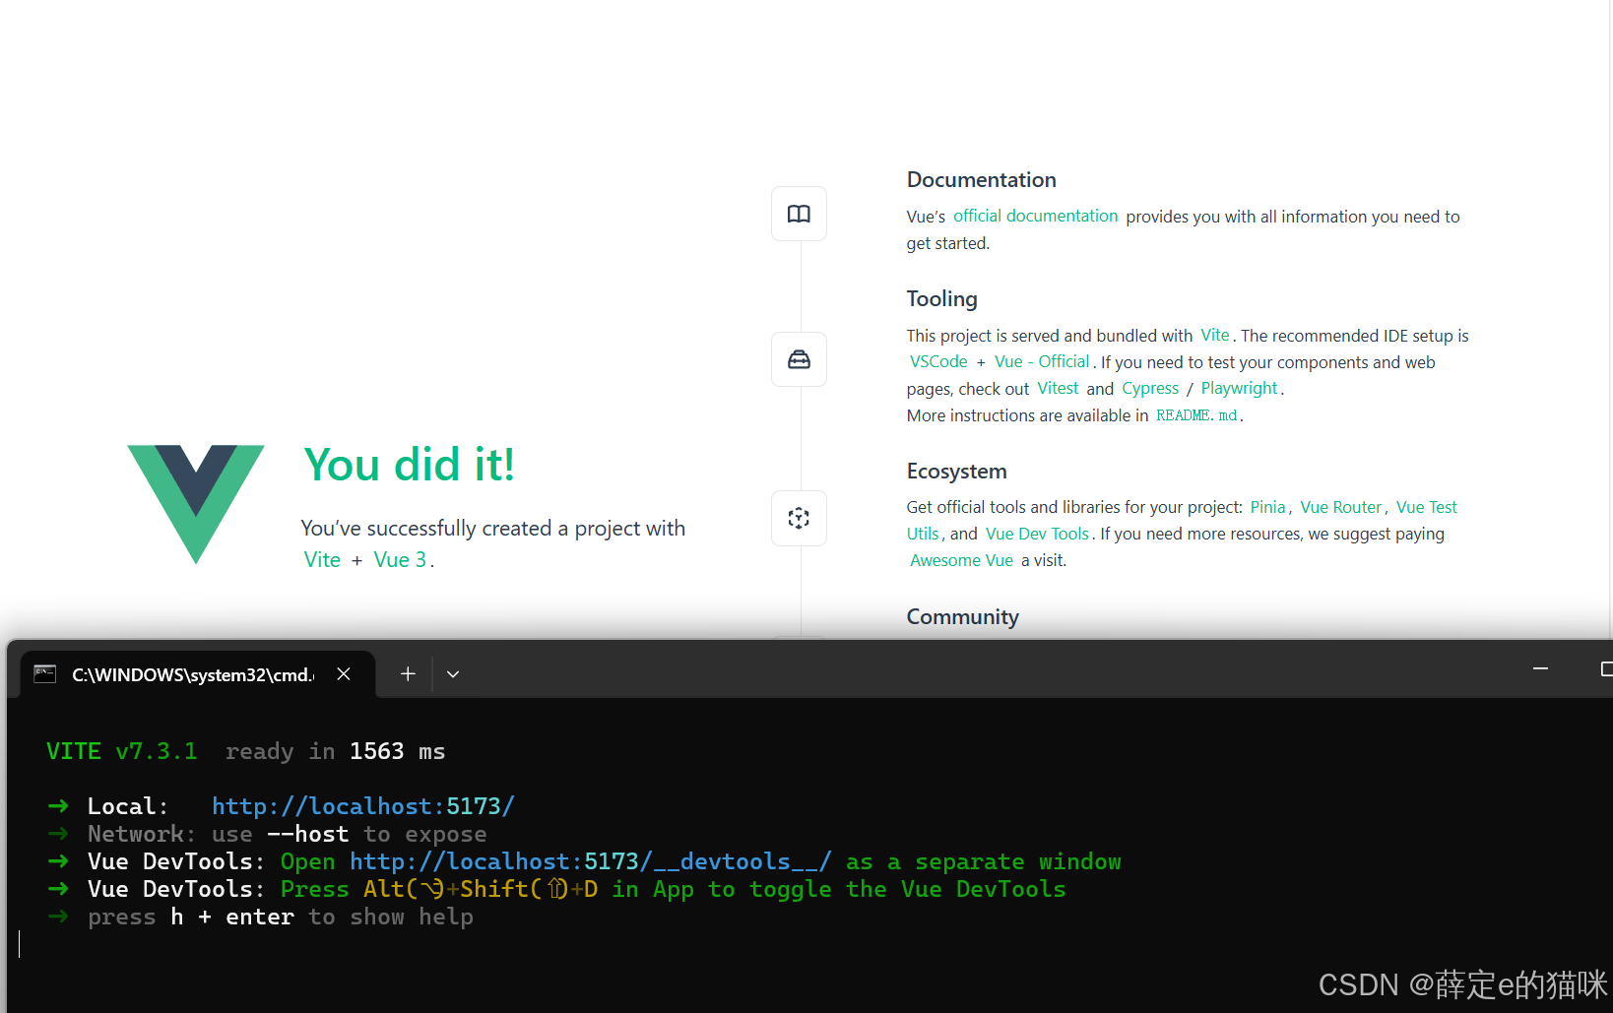Open the Vue Test Utils link
The height and width of the screenshot is (1013, 1613).
1427,507
